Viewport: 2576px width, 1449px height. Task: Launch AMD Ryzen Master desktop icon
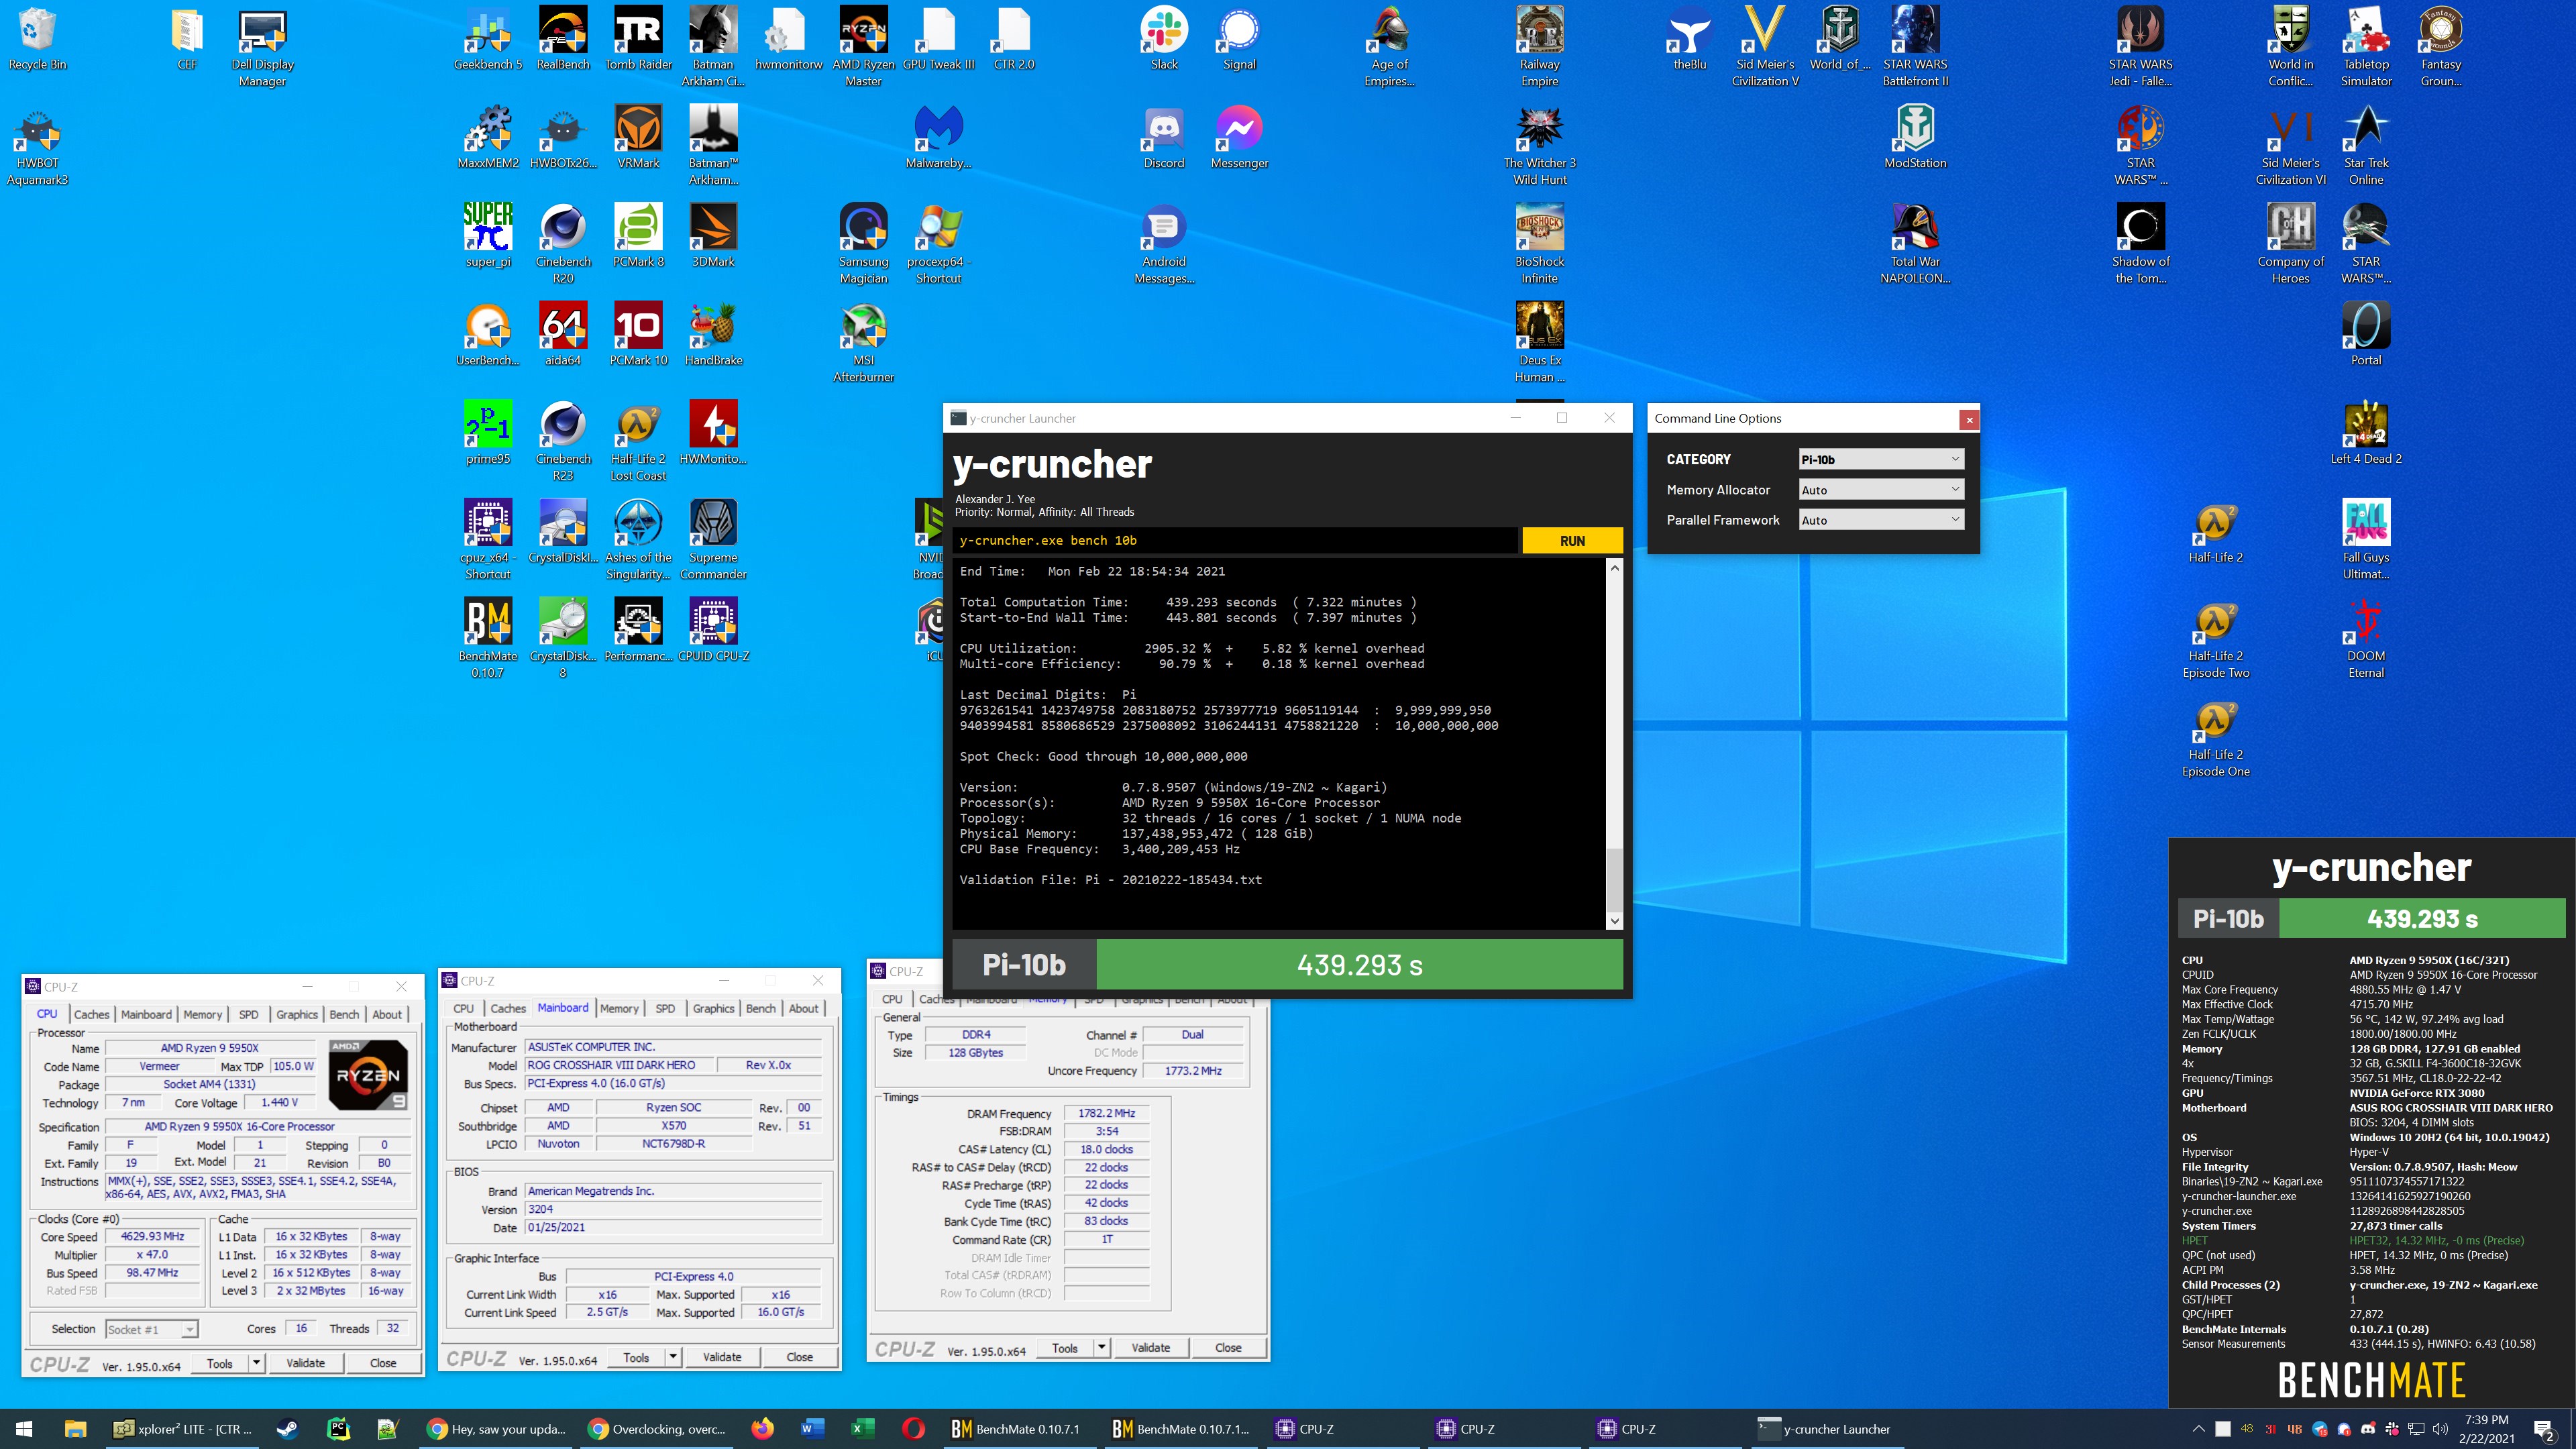(x=863, y=47)
